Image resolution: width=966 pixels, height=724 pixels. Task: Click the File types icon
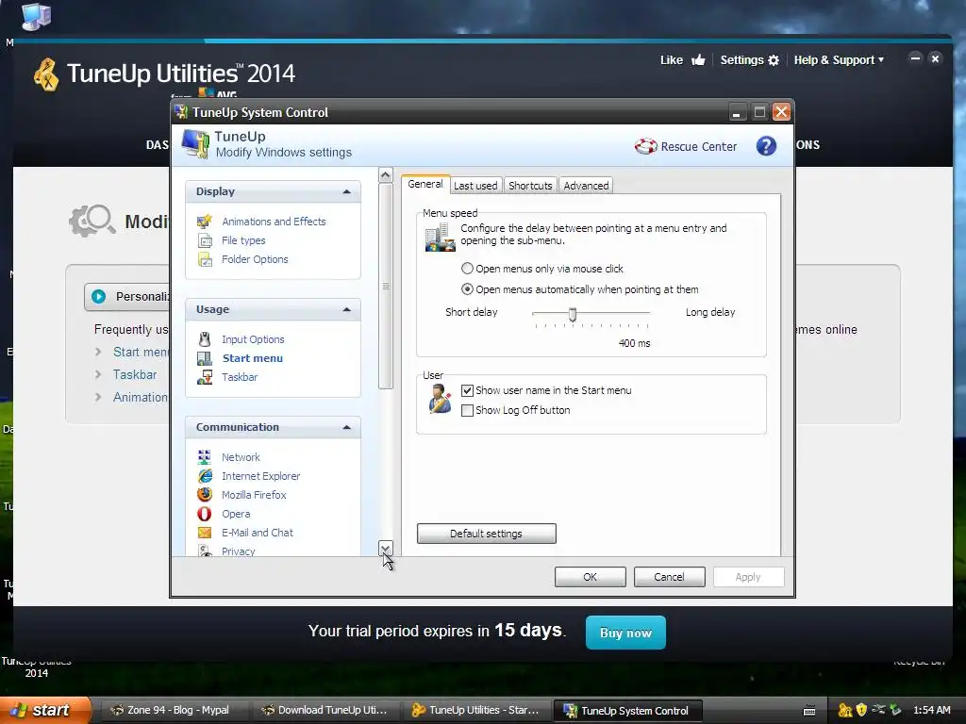205,240
